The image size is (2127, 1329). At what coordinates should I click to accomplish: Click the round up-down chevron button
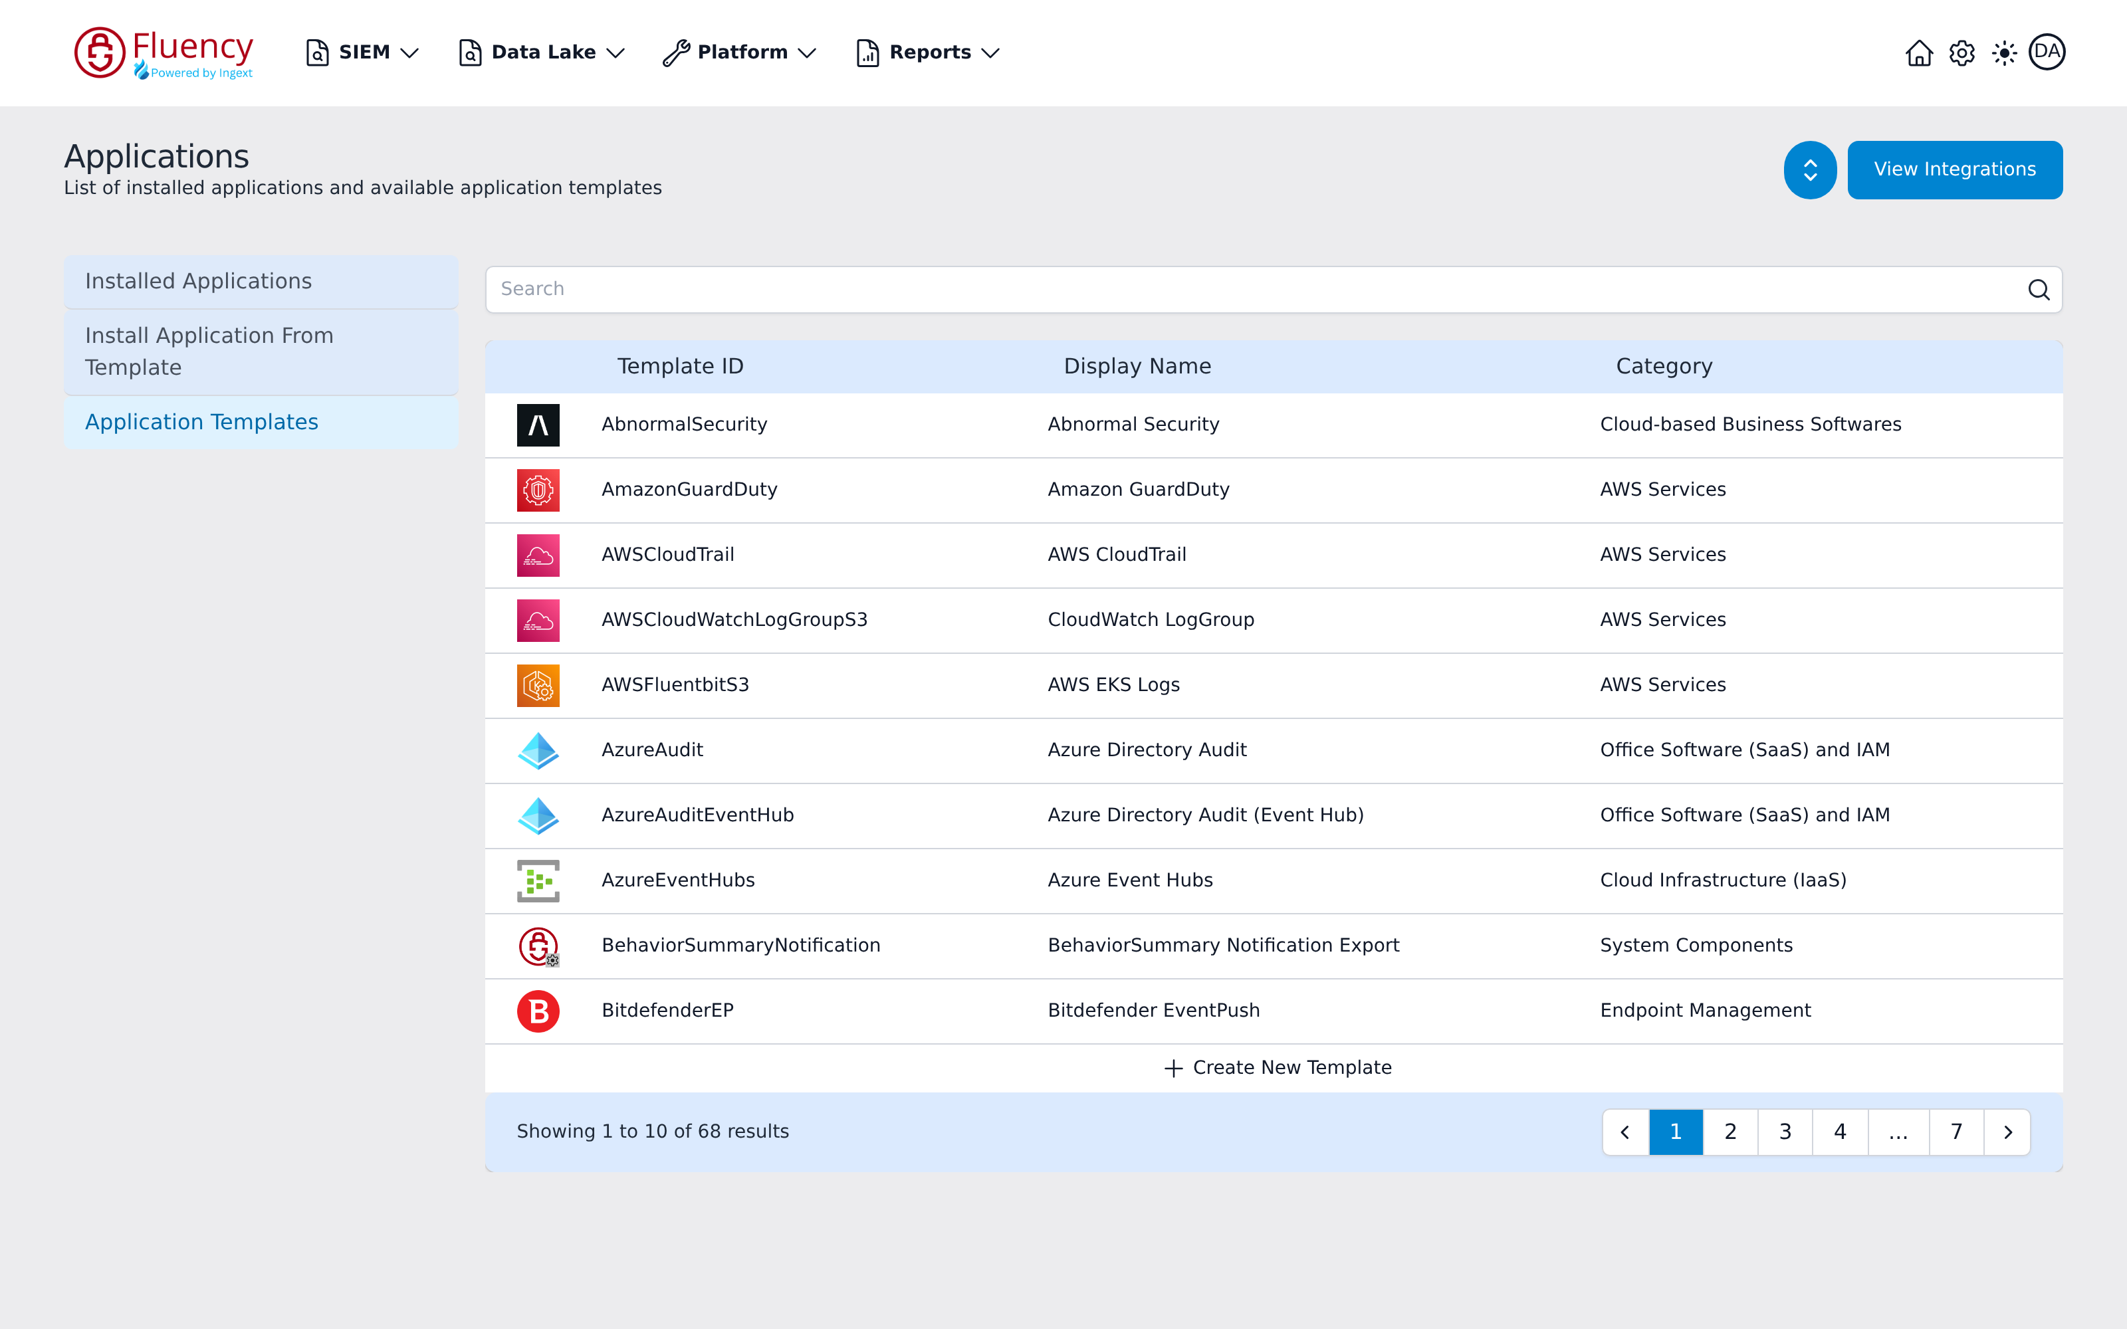(x=1810, y=169)
